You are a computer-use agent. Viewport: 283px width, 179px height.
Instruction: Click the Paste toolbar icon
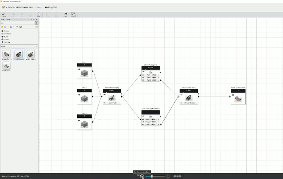tap(39, 15)
